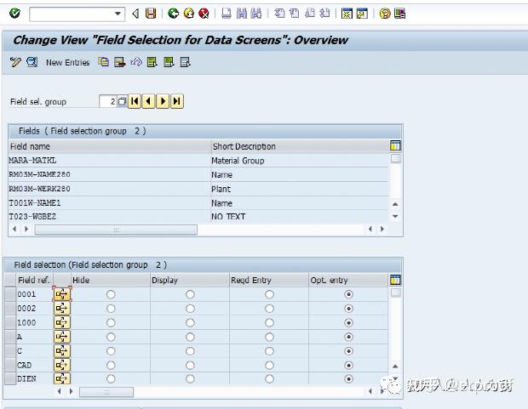528x409 pixels.
Task: Click the Delete entry icon
Action: click(x=119, y=62)
